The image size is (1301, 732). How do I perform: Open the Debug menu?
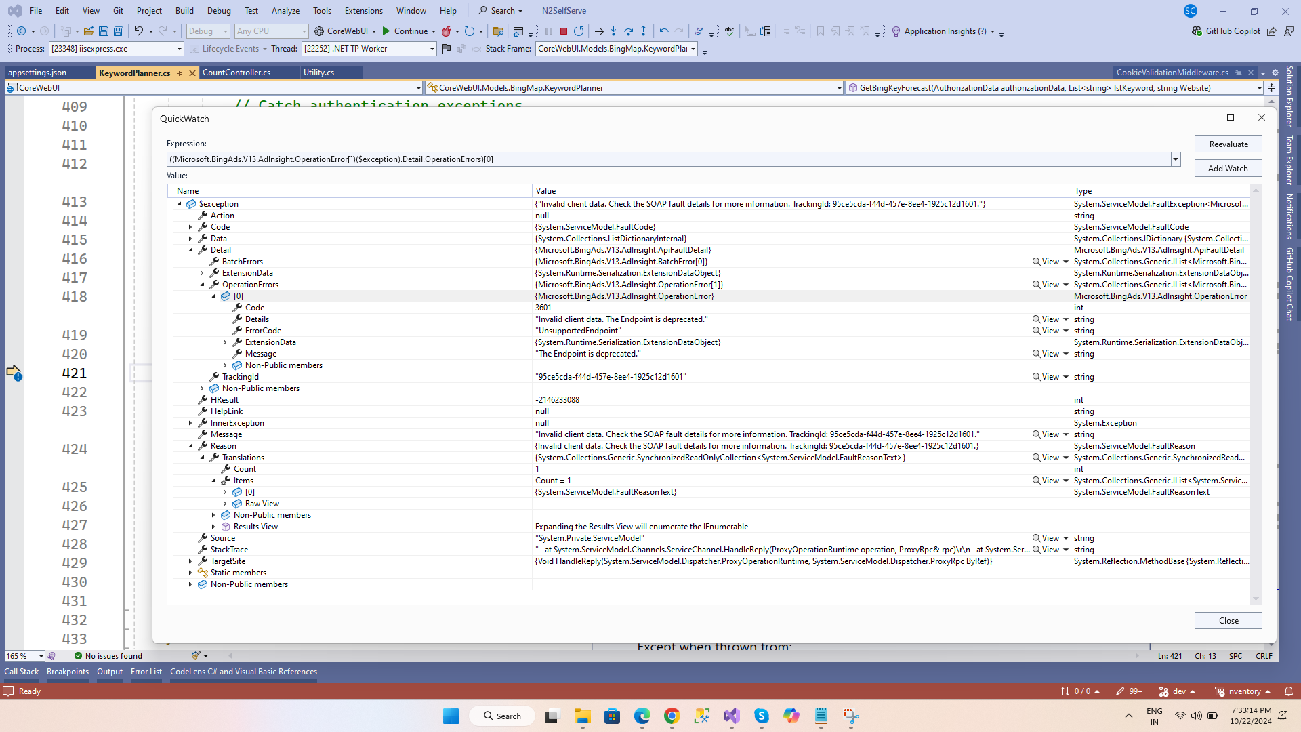click(x=218, y=10)
